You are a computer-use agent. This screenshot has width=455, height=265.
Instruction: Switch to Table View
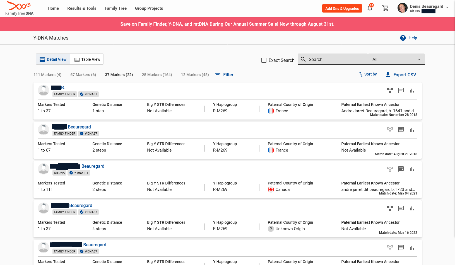point(87,59)
